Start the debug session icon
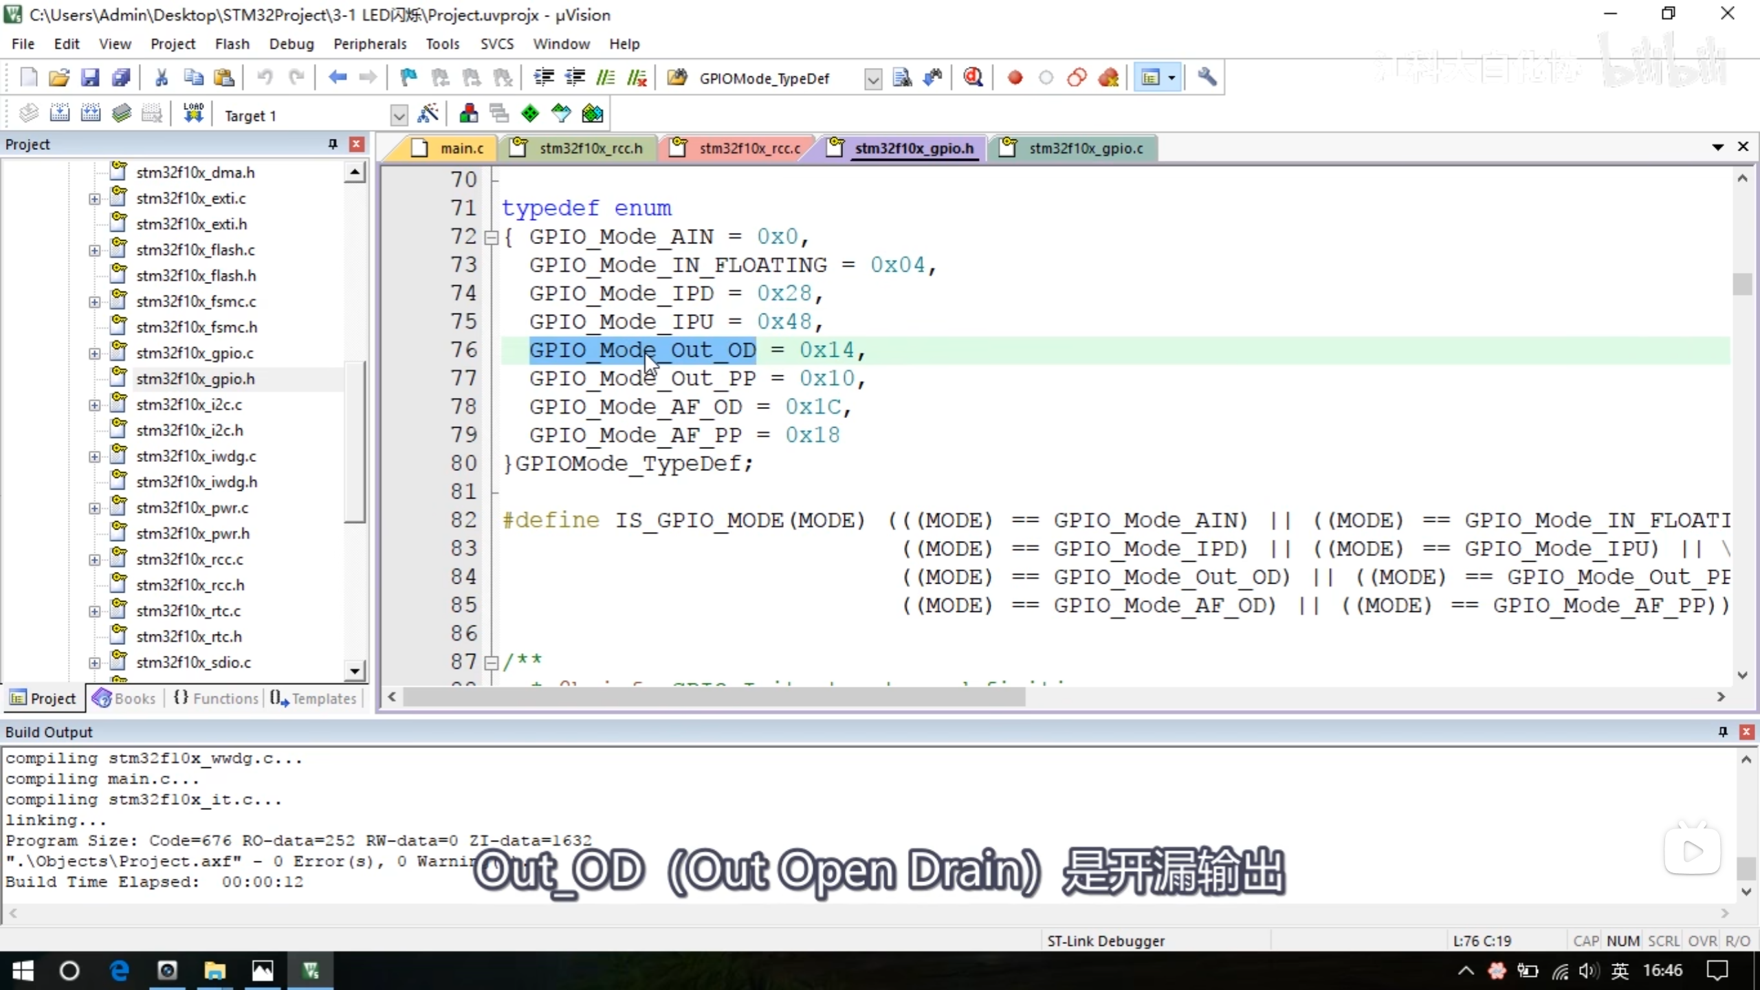Viewport: 1760px width, 990px height. coord(973,78)
